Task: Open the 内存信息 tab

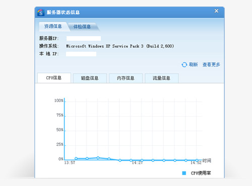Action: coord(125,78)
